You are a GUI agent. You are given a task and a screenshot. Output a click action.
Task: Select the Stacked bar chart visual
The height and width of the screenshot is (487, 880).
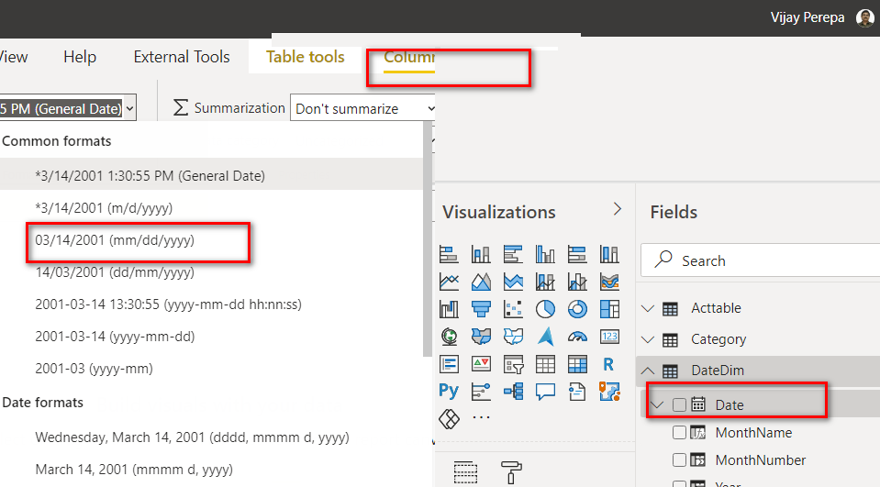[x=449, y=254]
